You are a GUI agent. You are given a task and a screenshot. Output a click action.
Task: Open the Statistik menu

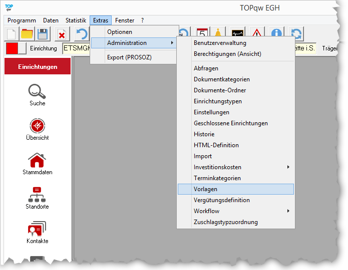click(76, 20)
